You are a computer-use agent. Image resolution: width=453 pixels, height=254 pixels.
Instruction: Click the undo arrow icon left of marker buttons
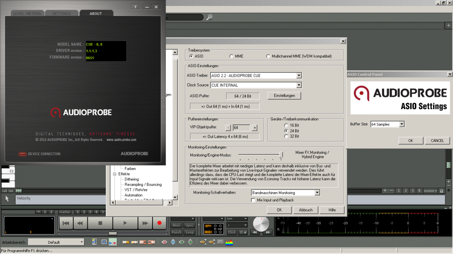[39, 212]
